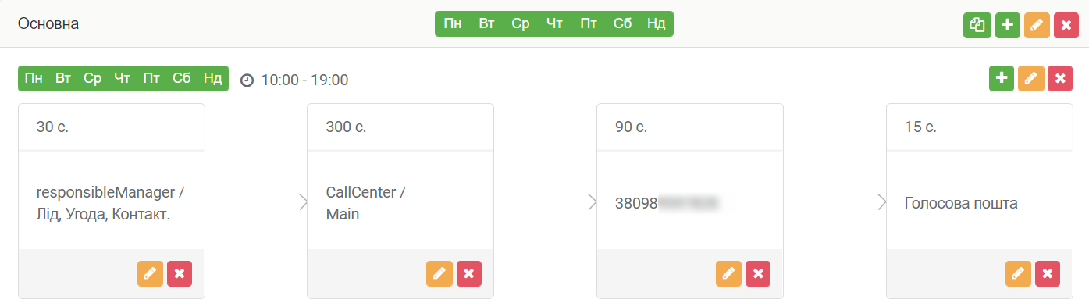Toggle Ср in the time period day bar
This screenshot has height=303, width=1089.
pos(93,78)
